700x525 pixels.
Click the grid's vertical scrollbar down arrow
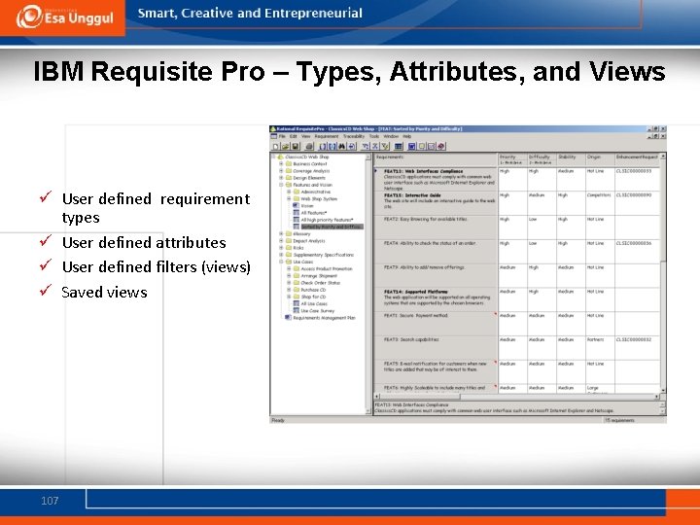pos(663,390)
